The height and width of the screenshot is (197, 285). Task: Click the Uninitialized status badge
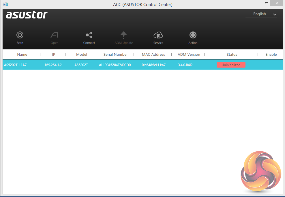click(231, 65)
